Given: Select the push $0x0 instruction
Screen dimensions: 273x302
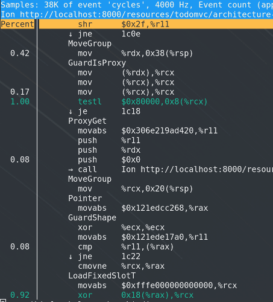Looking at the screenshot, I should tap(109, 160).
